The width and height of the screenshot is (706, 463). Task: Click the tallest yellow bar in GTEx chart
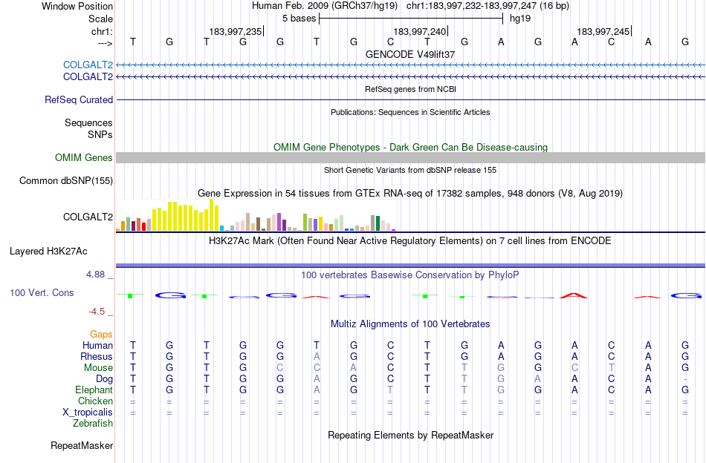211,215
